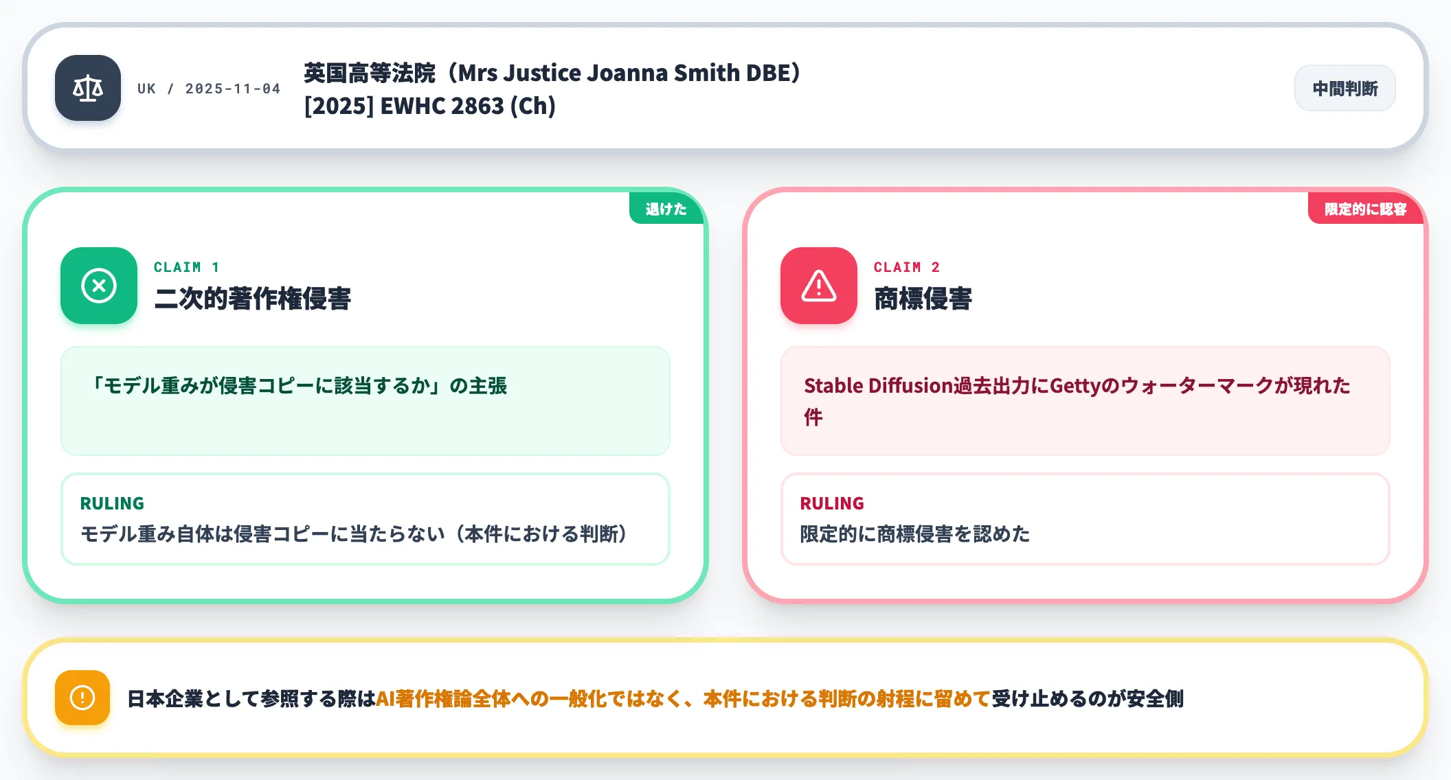Click the 'CLAIM 2' label
1451x780 pixels.
(907, 267)
